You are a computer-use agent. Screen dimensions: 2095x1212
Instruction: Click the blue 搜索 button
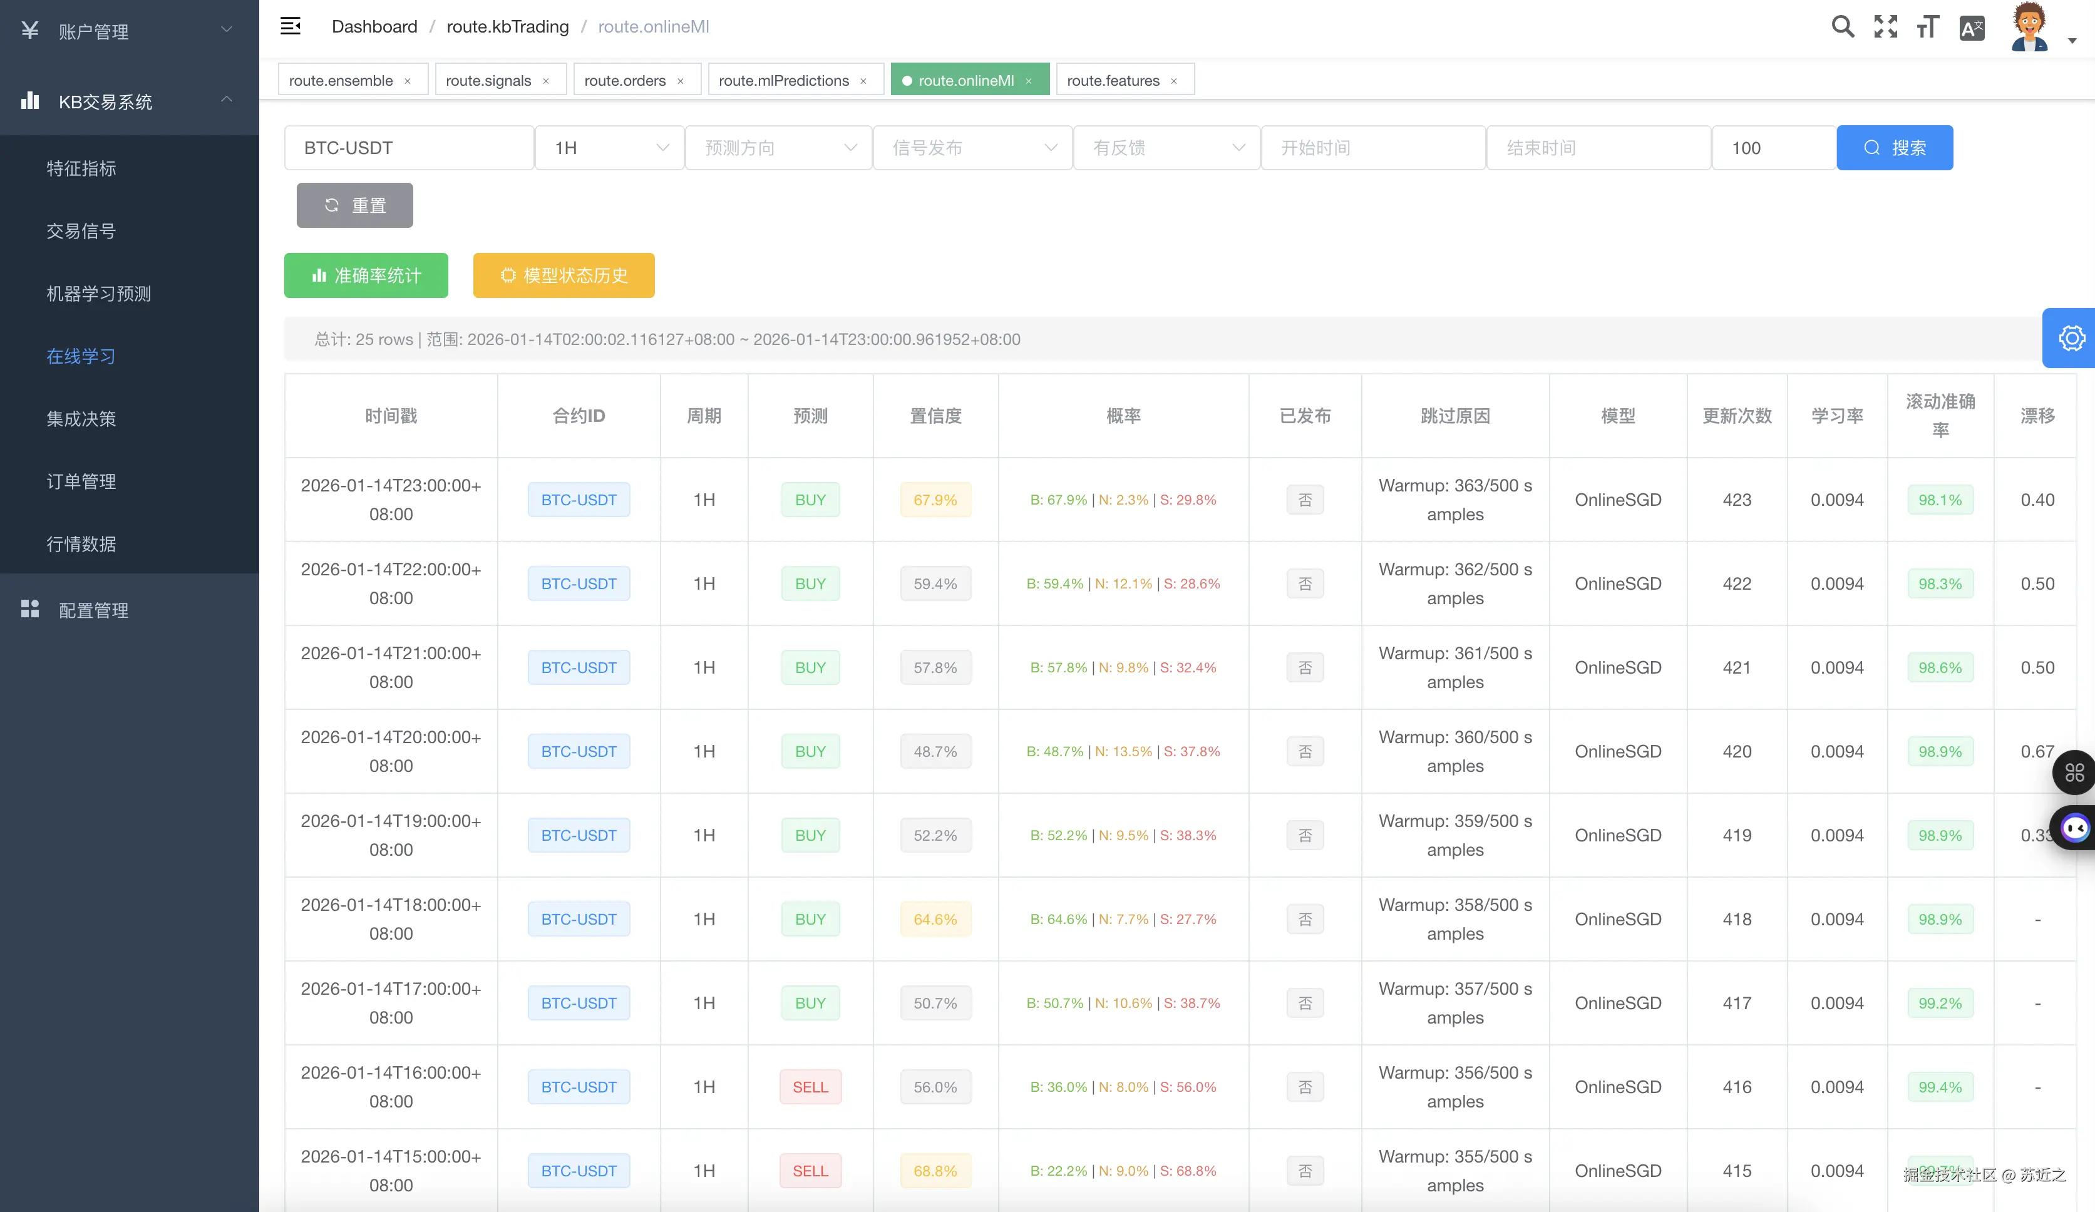tap(1894, 148)
